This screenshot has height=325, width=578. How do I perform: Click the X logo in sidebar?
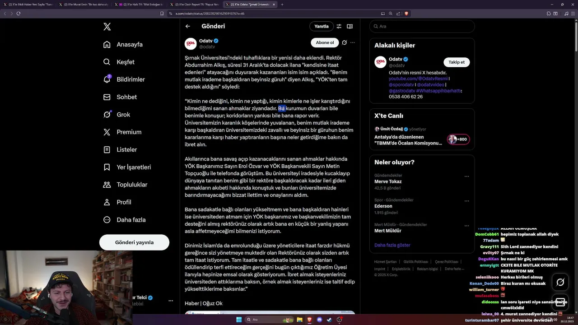point(107,27)
